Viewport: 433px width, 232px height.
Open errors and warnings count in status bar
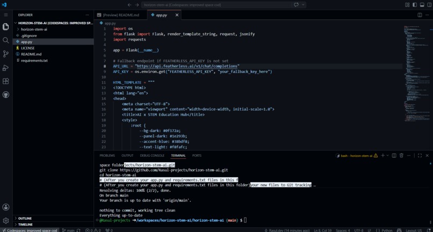coord(93,230)
